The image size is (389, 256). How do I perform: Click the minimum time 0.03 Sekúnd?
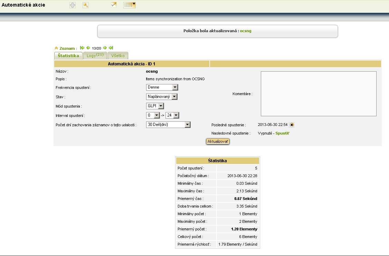click(247, 183)
